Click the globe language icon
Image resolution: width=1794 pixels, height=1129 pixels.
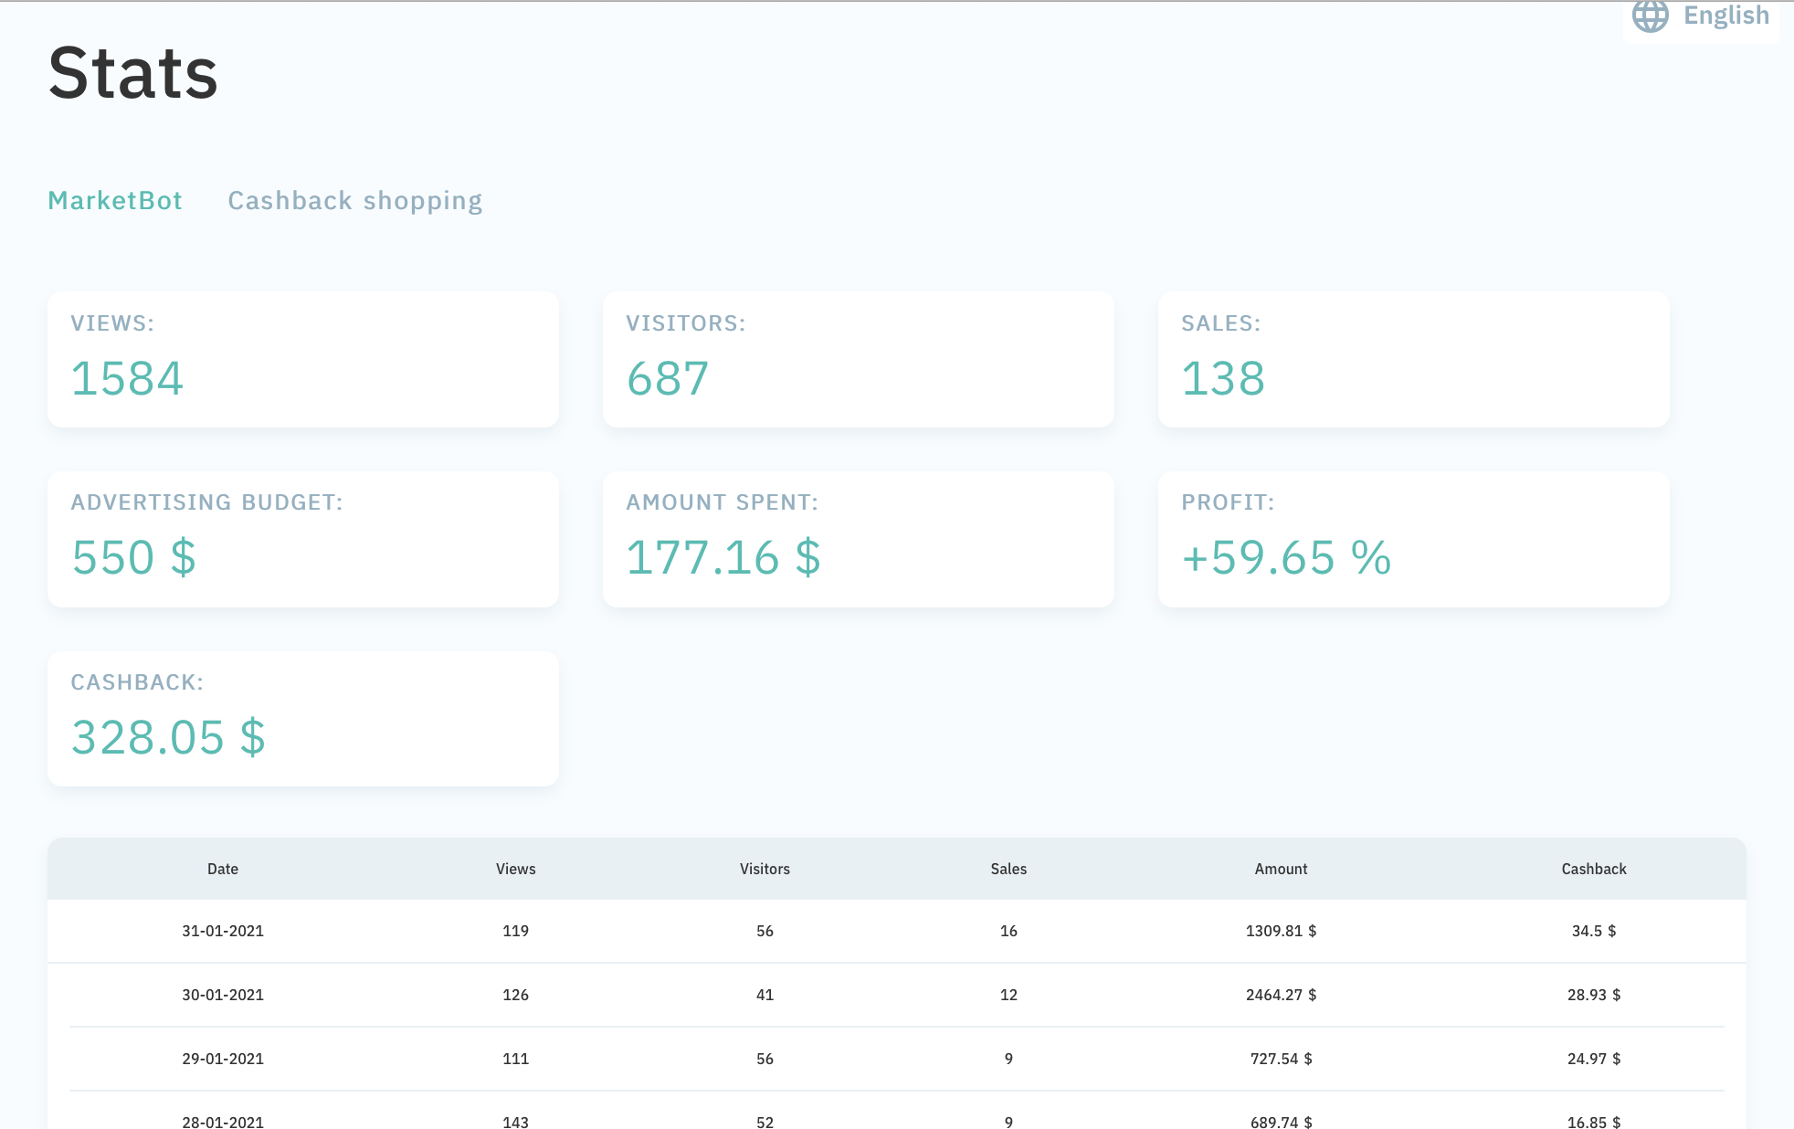[x=1650, y=16]
